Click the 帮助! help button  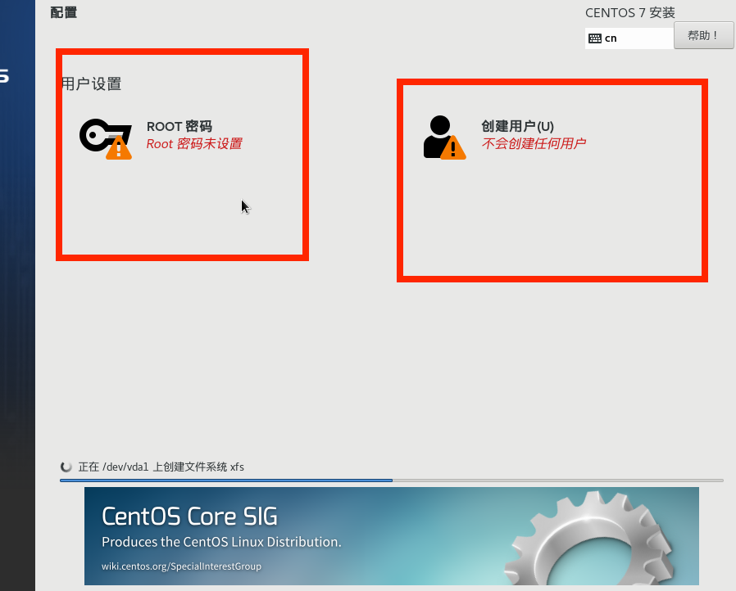(703, 36)
